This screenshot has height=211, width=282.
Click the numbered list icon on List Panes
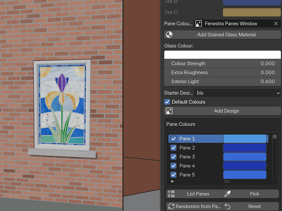[171, 194]
